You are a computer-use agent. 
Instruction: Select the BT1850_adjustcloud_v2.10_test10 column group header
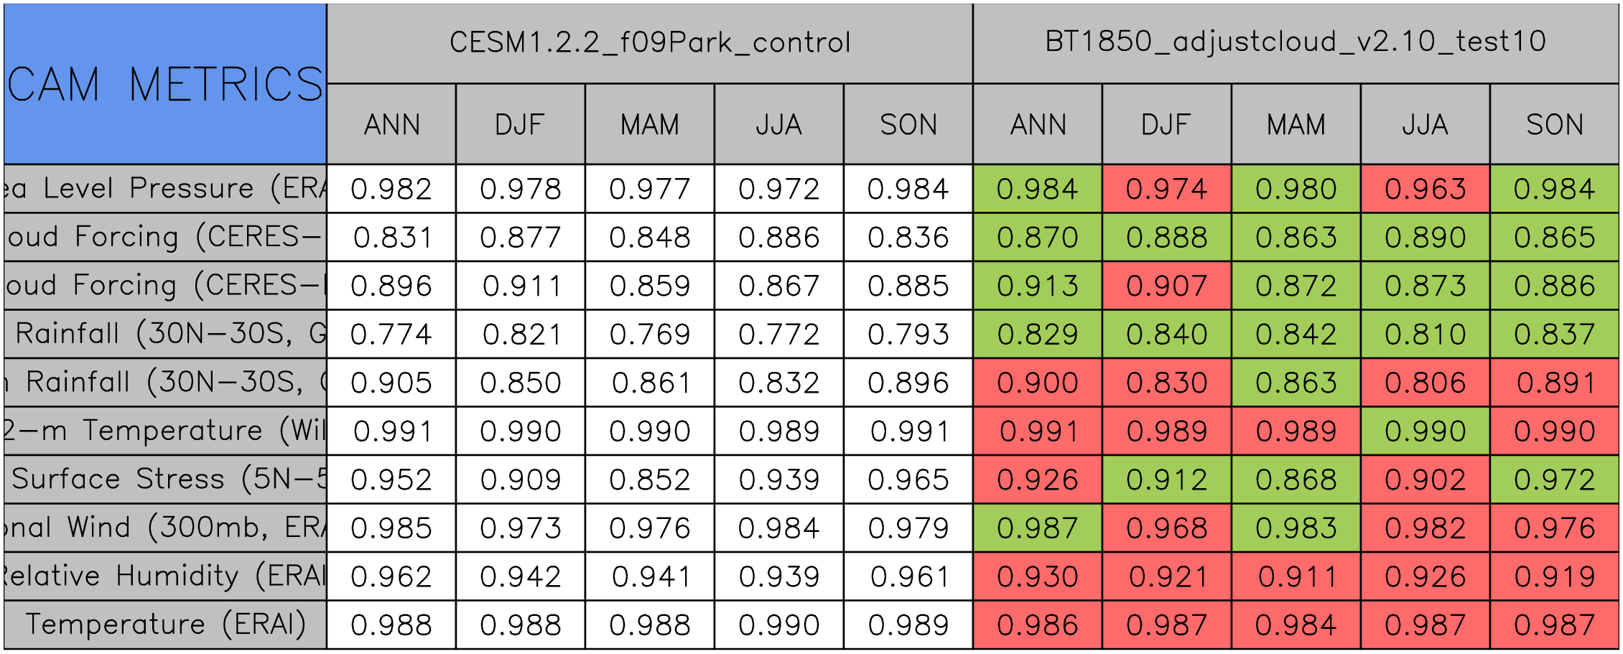point(1296,43)
